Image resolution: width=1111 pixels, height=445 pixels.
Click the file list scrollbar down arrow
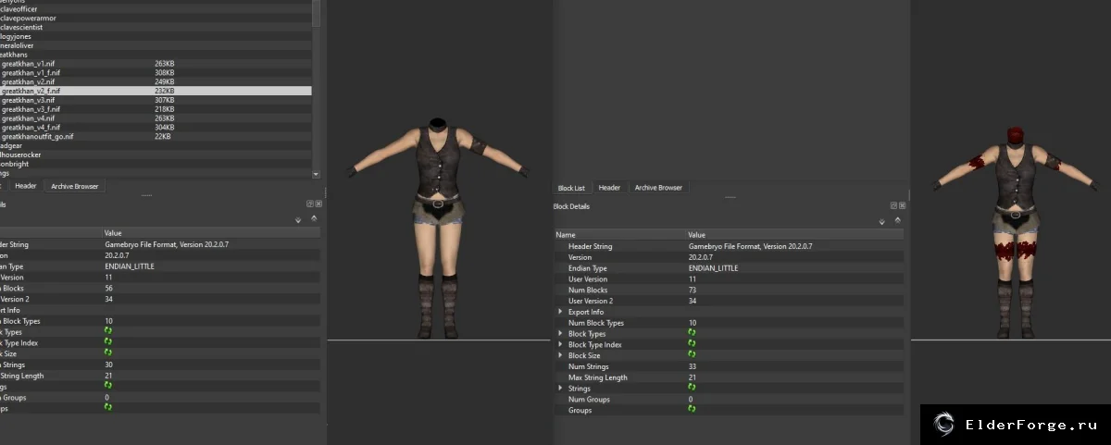click(x=317, y=174)
